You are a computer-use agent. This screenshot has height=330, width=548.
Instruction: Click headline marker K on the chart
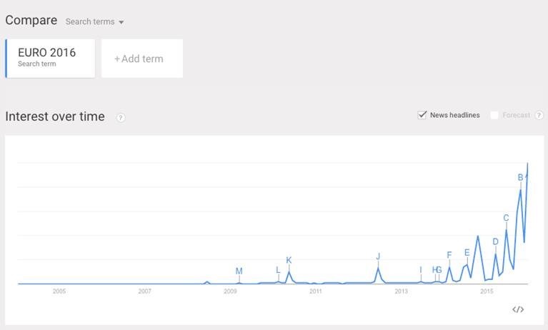[289, 260]
